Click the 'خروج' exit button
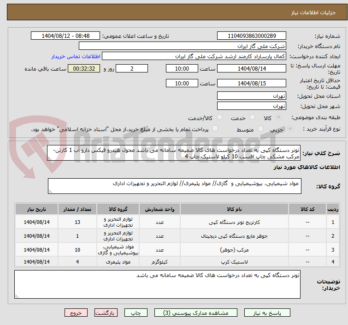 [76, 313]
